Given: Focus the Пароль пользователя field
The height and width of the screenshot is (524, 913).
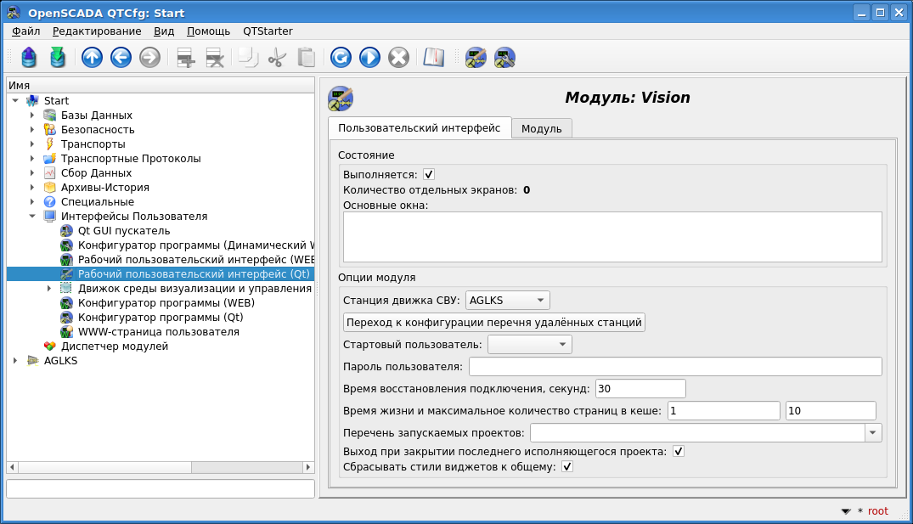Looking at the screenshot, I should [675, 367].
